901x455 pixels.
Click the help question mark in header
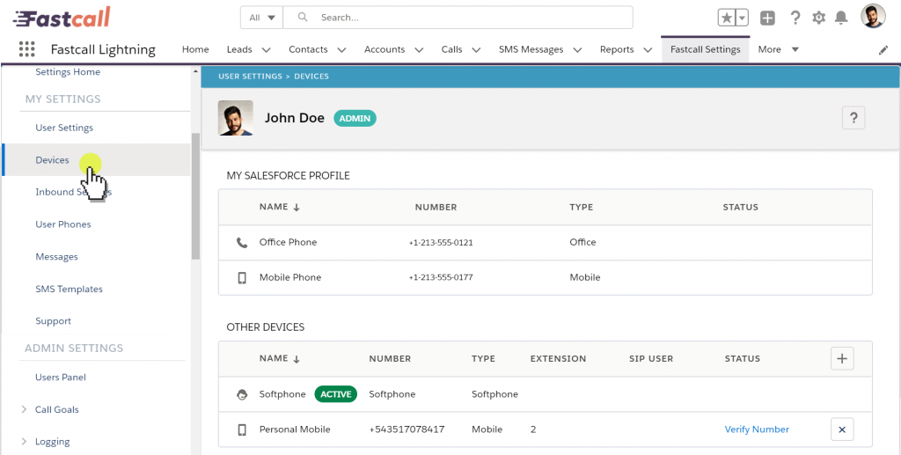tap(795, 18)
